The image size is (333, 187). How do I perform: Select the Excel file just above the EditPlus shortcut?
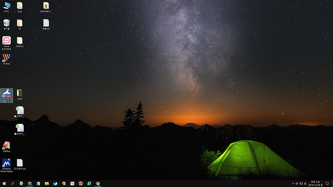20,130
